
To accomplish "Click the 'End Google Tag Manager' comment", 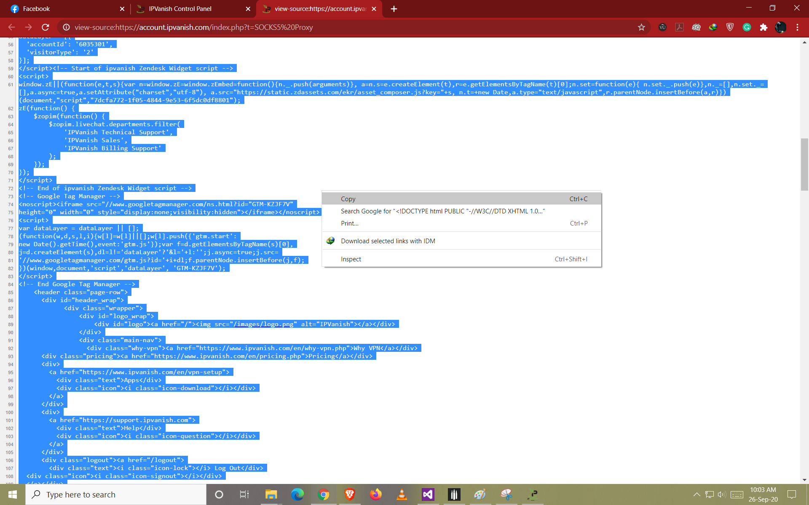I will 77,284.
